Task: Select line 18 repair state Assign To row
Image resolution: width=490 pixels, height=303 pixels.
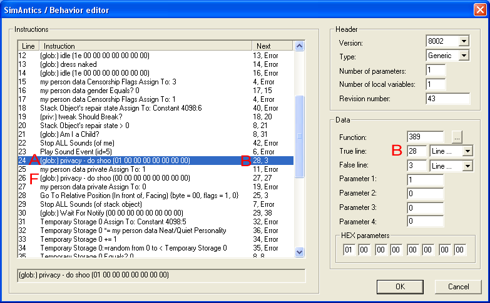Action: 156,108
